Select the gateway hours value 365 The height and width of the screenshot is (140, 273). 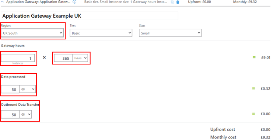point(63,58)
